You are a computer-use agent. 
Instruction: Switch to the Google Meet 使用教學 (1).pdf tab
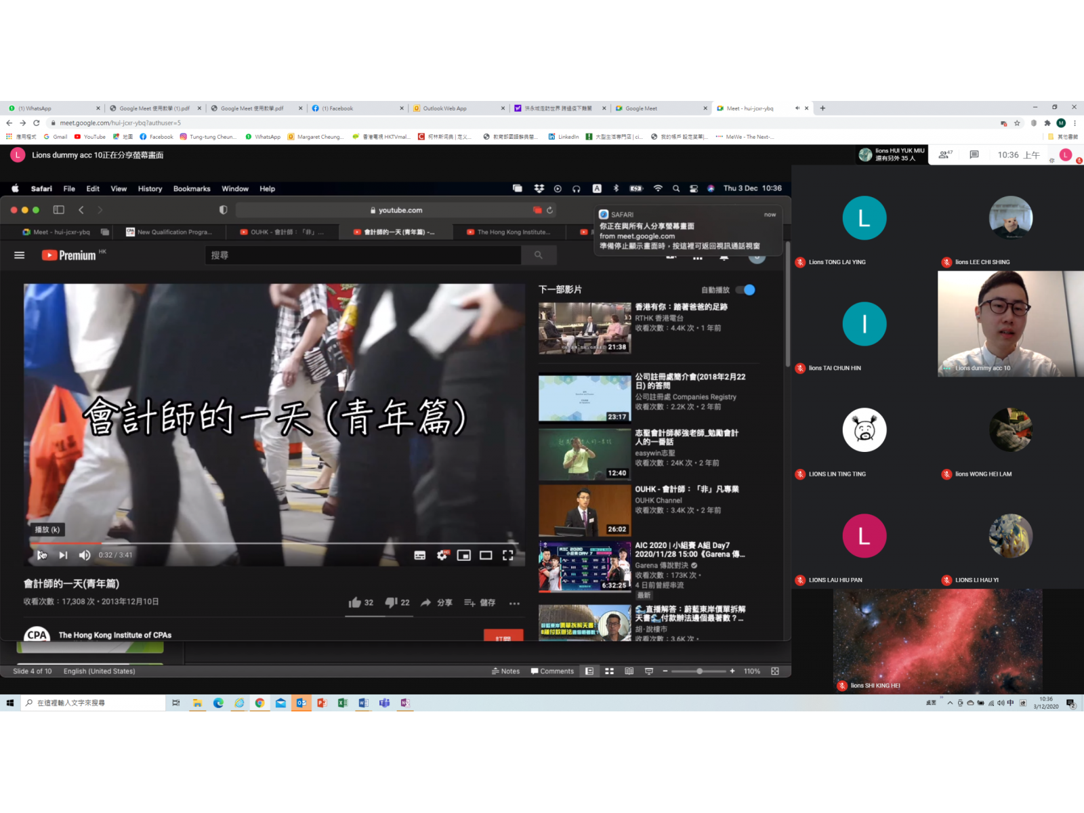pyautogui.click(x=154, y=108)
